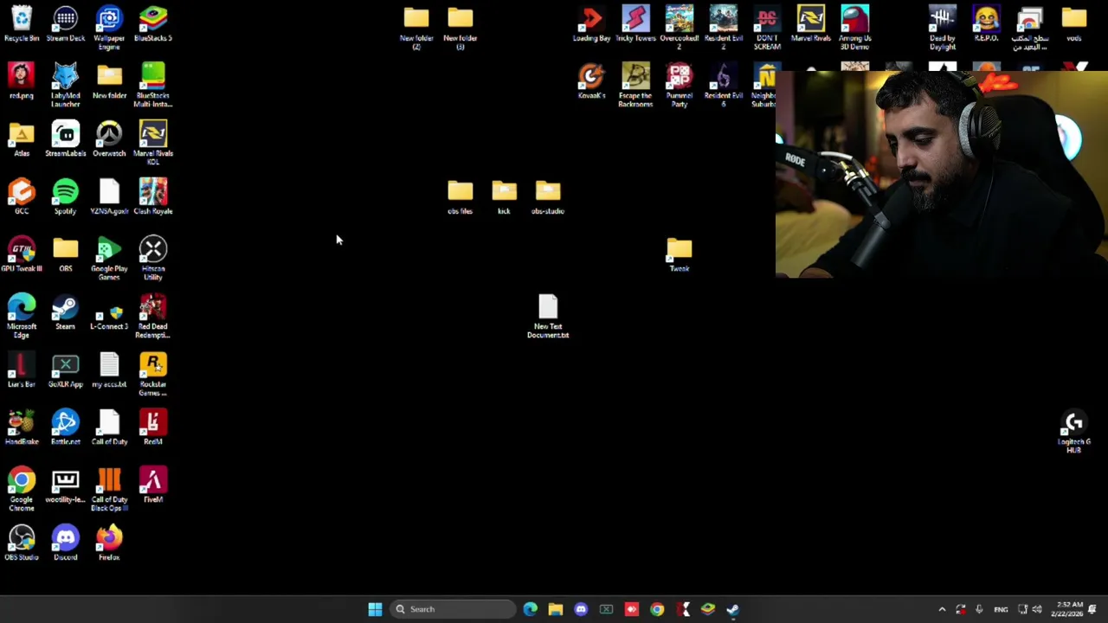The image size is (1108, 623).
Task: Open Loading Bay shortcut
Action: tap(592, 24)
